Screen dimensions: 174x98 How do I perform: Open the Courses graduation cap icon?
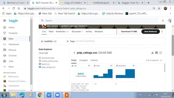tap(5, 56)
